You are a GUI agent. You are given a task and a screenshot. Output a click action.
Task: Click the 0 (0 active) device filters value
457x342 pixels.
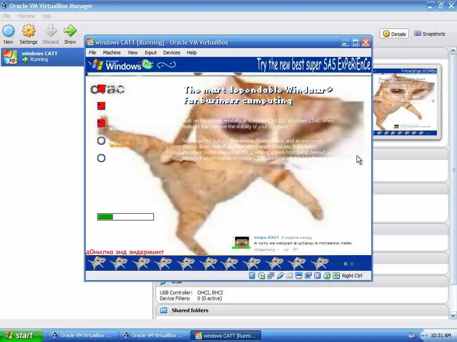[x=210, y=298]
